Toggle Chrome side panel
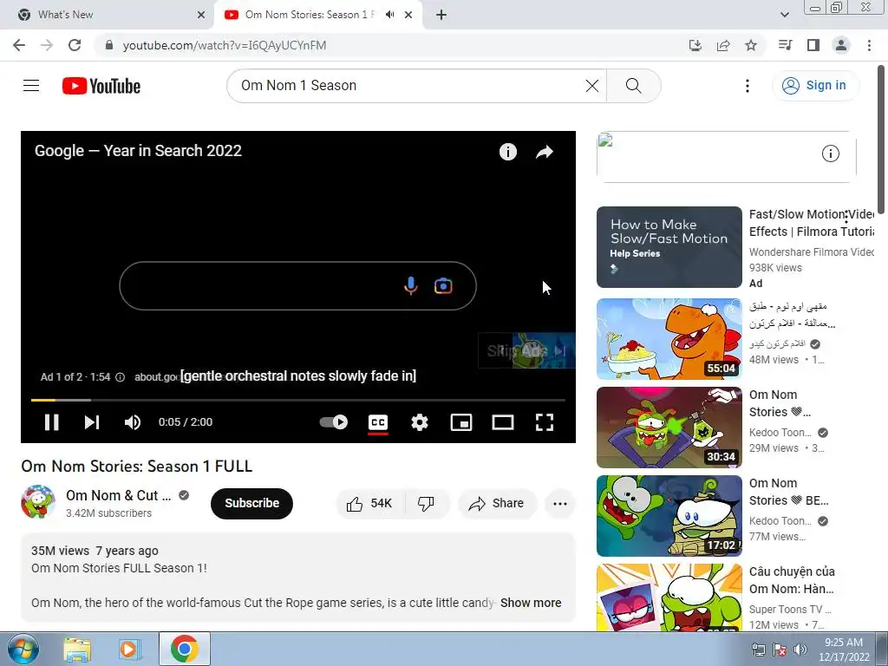This screenshot has height=666, width=888. tap(813, 45)
